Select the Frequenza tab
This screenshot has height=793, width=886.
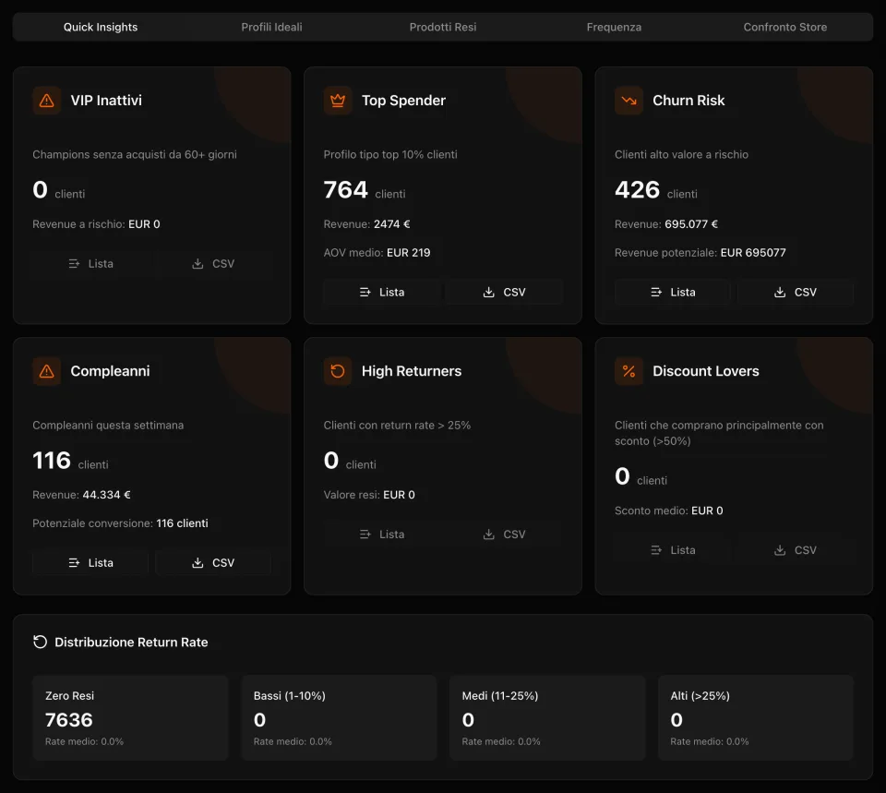[615, 27]
